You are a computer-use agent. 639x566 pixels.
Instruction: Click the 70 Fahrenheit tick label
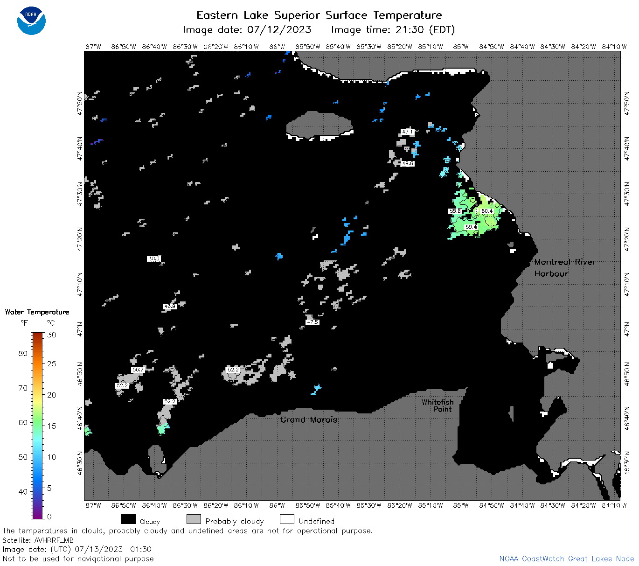(23, 388)
